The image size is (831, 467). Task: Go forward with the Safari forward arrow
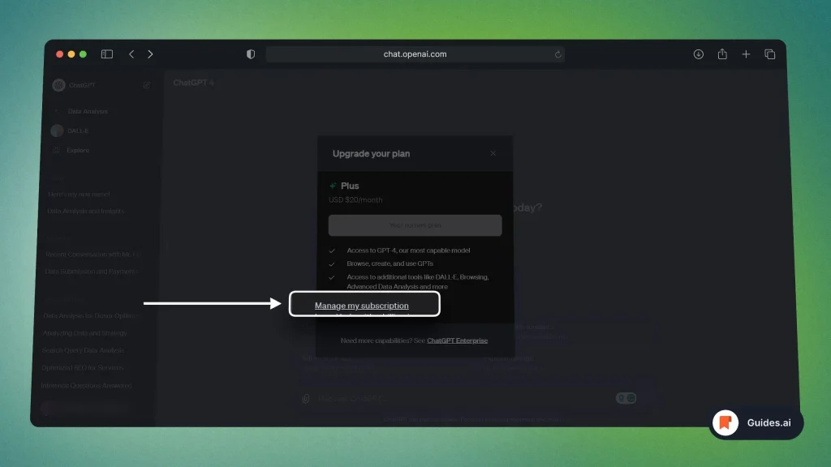(150, 54)
